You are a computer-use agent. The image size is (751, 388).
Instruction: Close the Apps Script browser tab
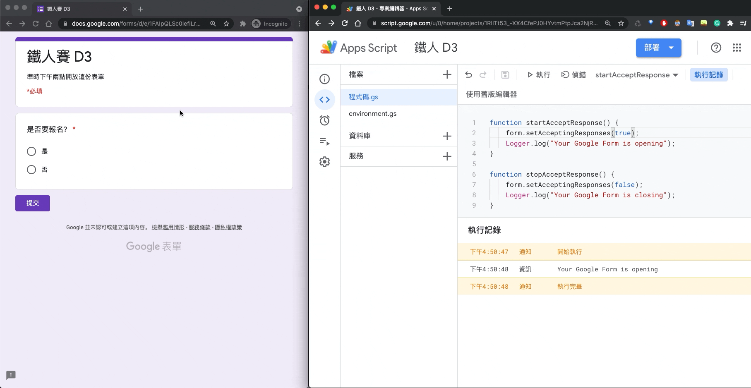[x=434, y=9]
